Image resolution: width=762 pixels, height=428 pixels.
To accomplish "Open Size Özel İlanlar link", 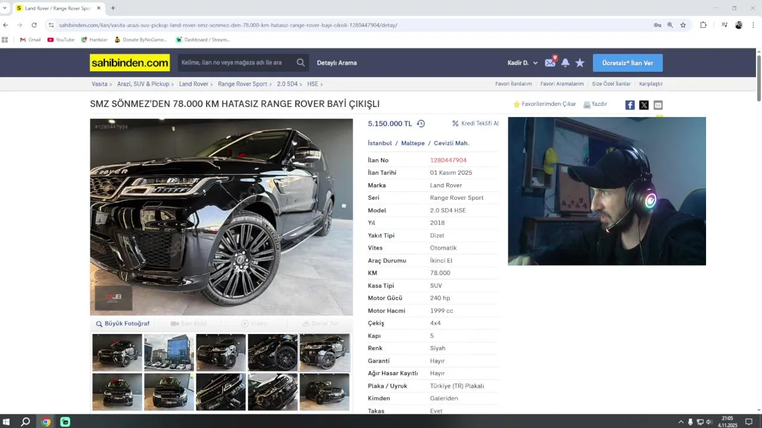I will tap(611, 84).
